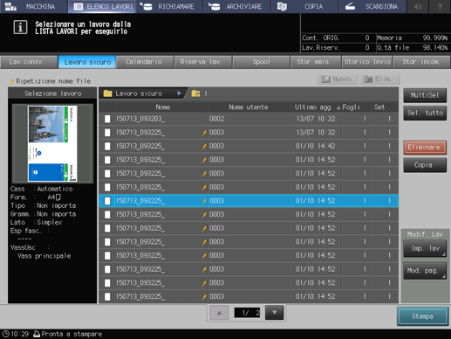
Task: Open Mod. pag. page editing
Action: coord(425,271)
